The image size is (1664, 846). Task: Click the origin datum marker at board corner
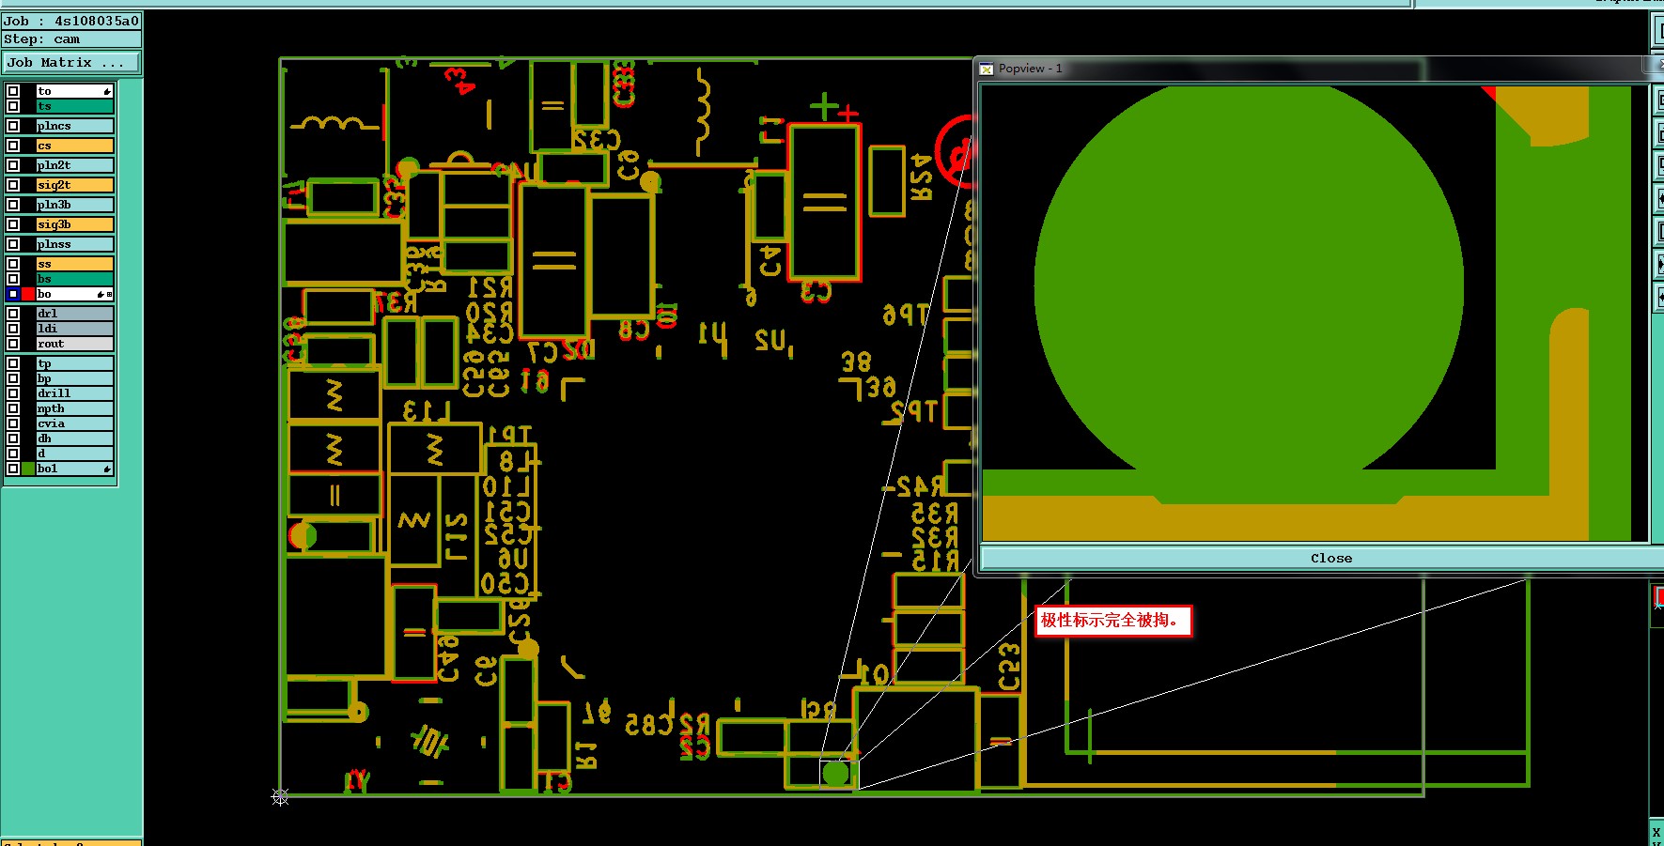280,797
